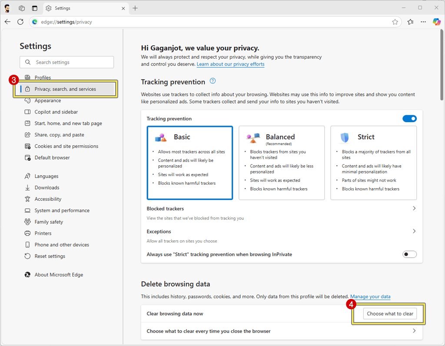Image resolution: width=445 pixels, height=346 pixels.
Task: Click the Choose what to clear button
Action: (x=390, y=314)
